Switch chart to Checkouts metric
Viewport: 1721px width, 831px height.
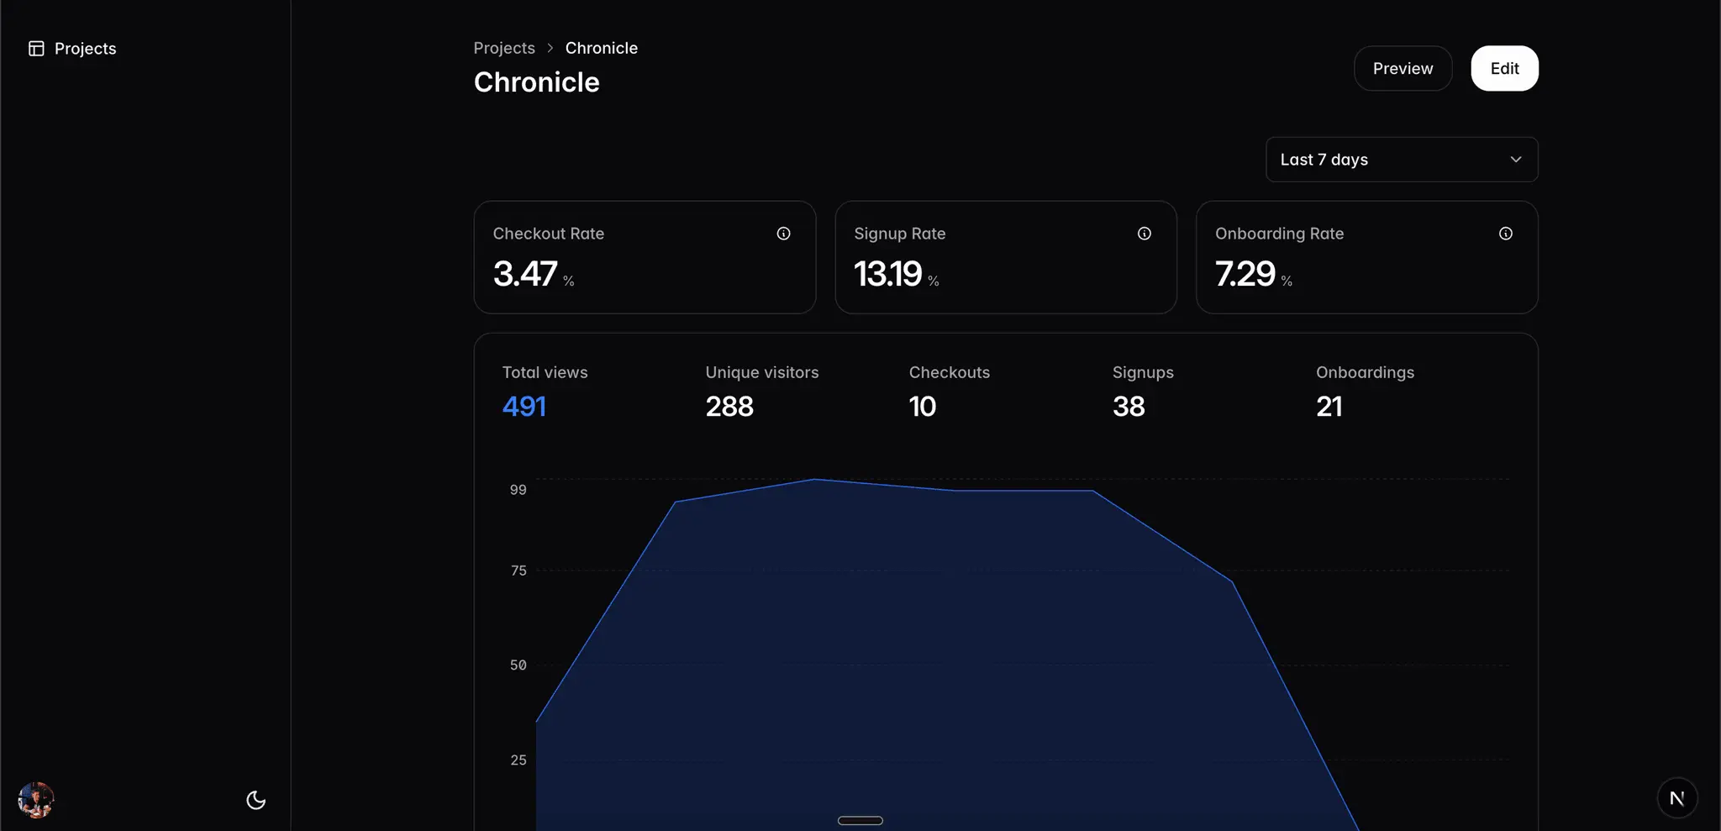click(x=950, y=392)
